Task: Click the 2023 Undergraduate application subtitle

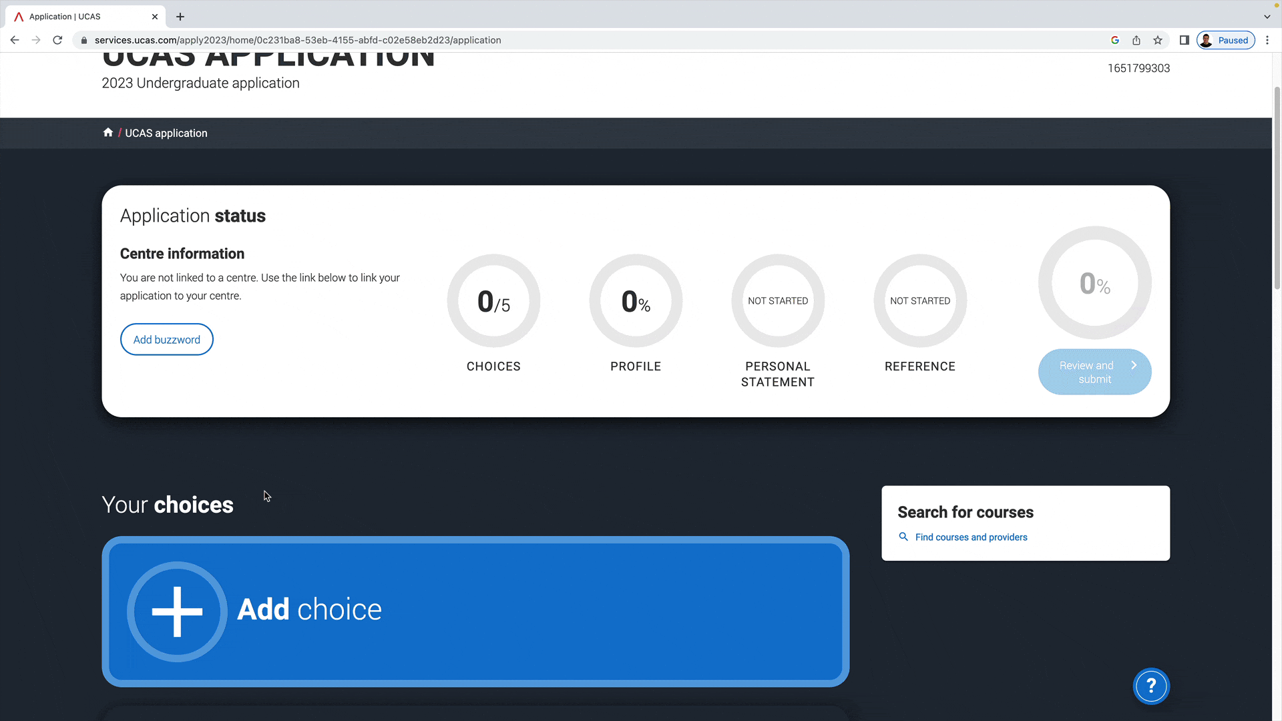Action: 200,83
